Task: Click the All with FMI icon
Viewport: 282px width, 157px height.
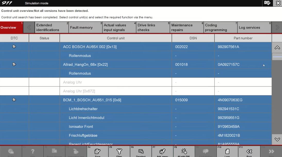Action: [x=184, y=151]
